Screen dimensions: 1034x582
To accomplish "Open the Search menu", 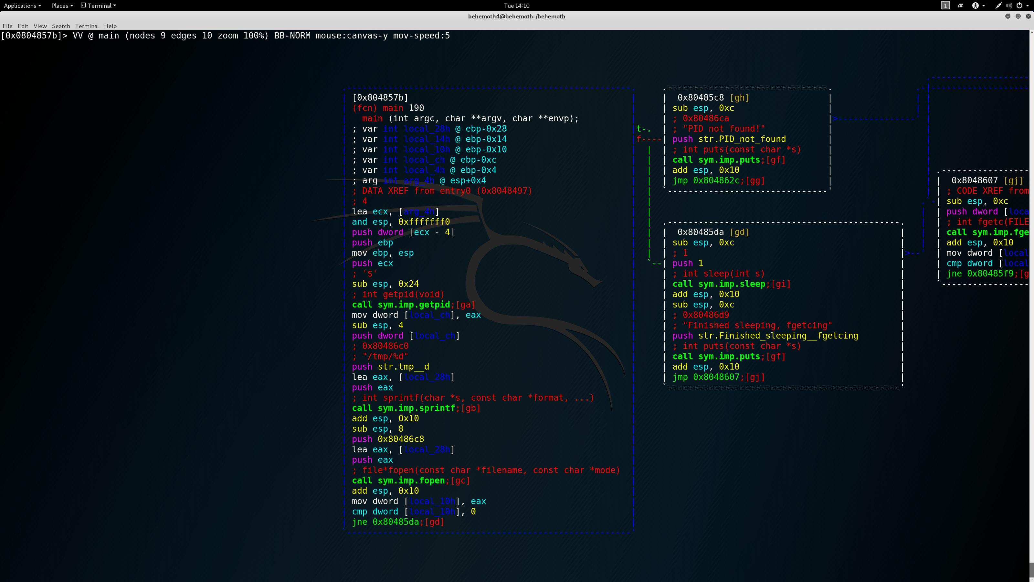I will tap(61, 26).
